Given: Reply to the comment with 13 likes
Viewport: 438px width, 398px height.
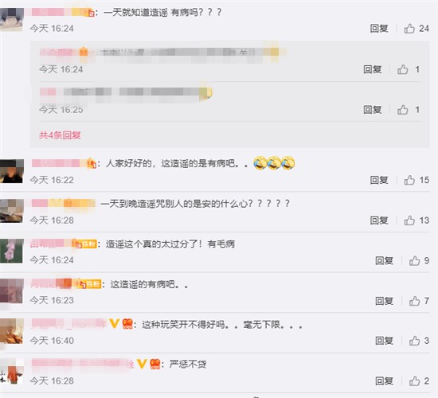Looking at the screenshot, I should click(x=379, y=220).
